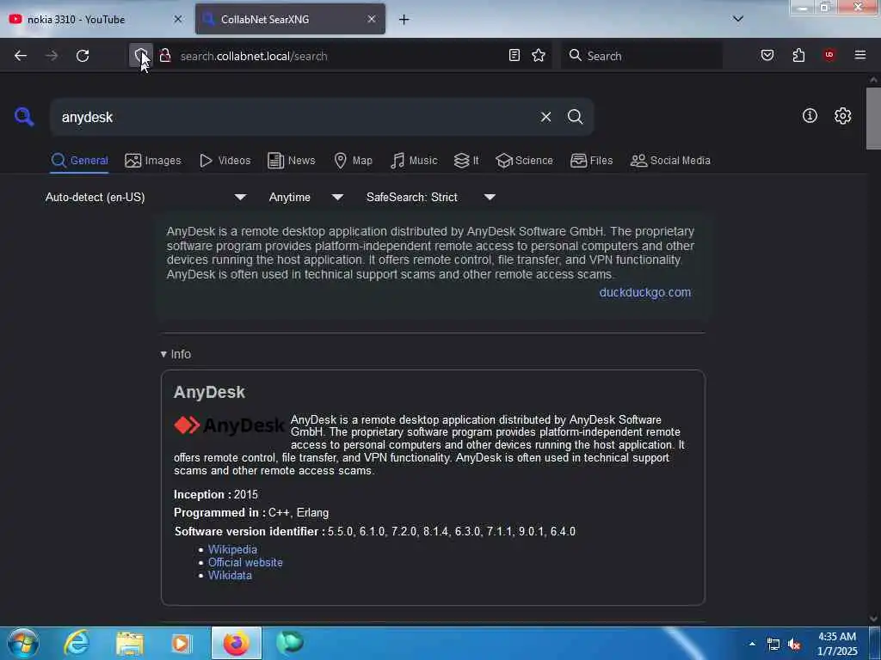The height and width of the screenshot is (660, 881).
Task: Select the General search category
Action: pyautogui.click(x=79, y=161)
